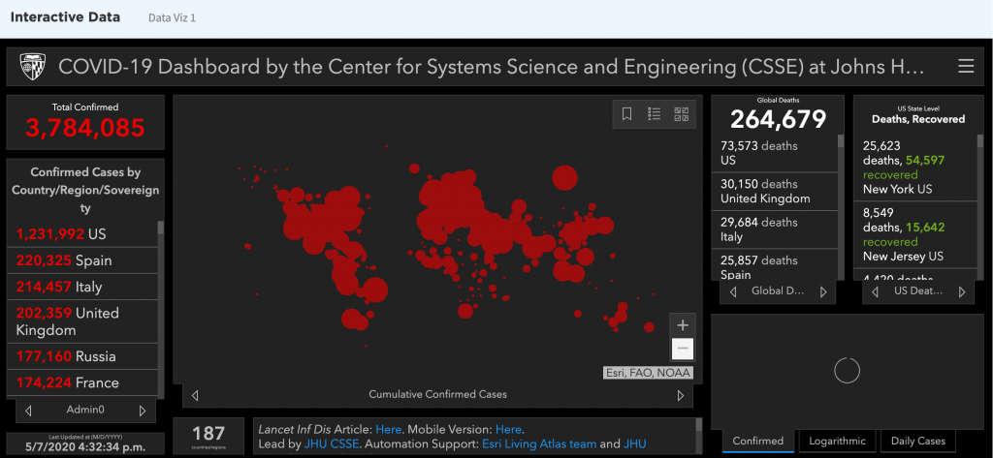Image resolution: width=993 pixels, height=458 pixels.
Task: Click the COVID-19 Dashboard title text
Action: [491, 67]
